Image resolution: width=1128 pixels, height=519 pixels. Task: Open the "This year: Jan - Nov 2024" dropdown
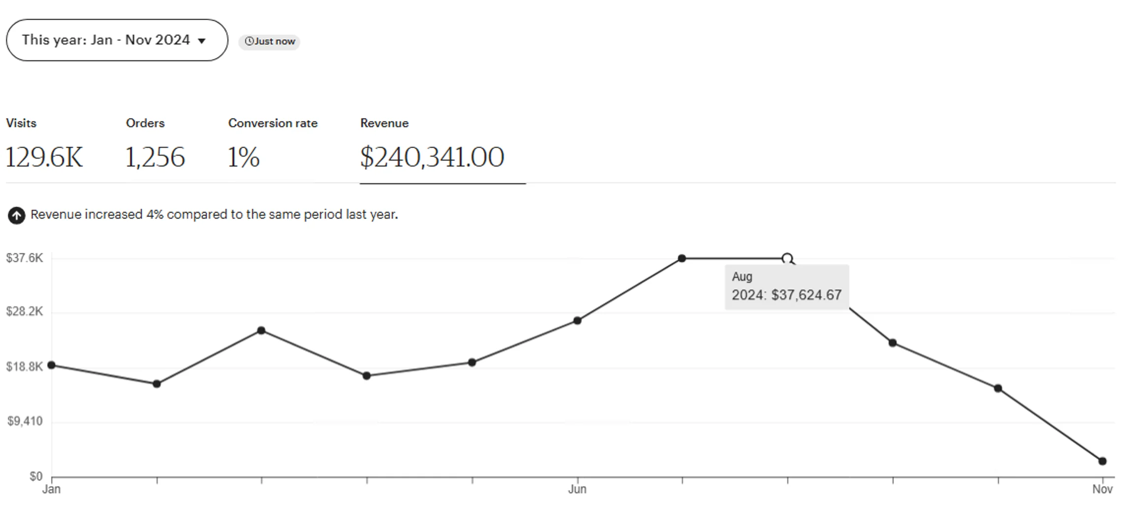click(x=117, y=40)
